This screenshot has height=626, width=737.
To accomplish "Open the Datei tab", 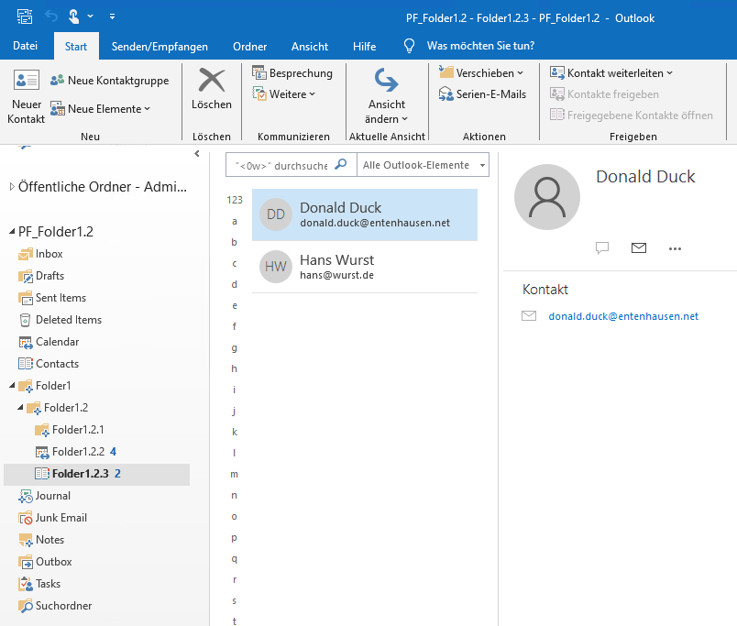I will coord(25,46).
